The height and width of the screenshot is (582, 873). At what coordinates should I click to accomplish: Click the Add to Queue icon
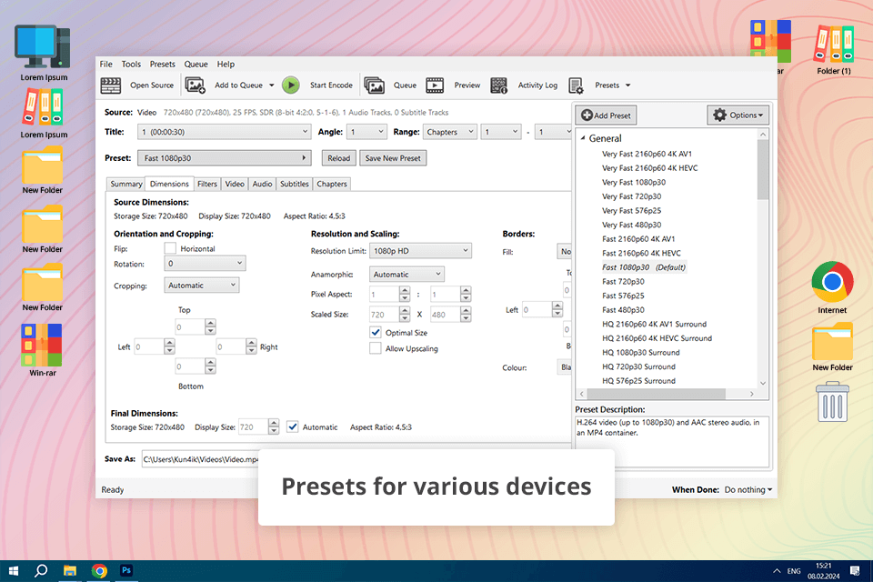[195, 85]
